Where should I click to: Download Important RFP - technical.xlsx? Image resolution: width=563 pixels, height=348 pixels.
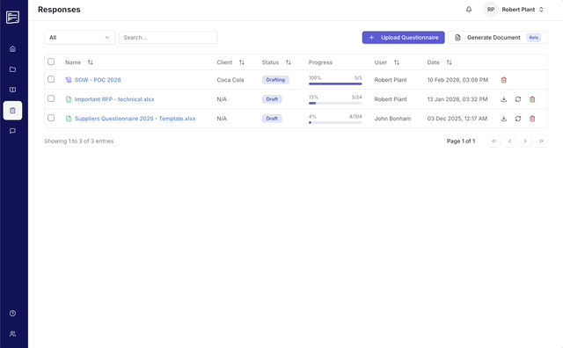pos(504,99)
